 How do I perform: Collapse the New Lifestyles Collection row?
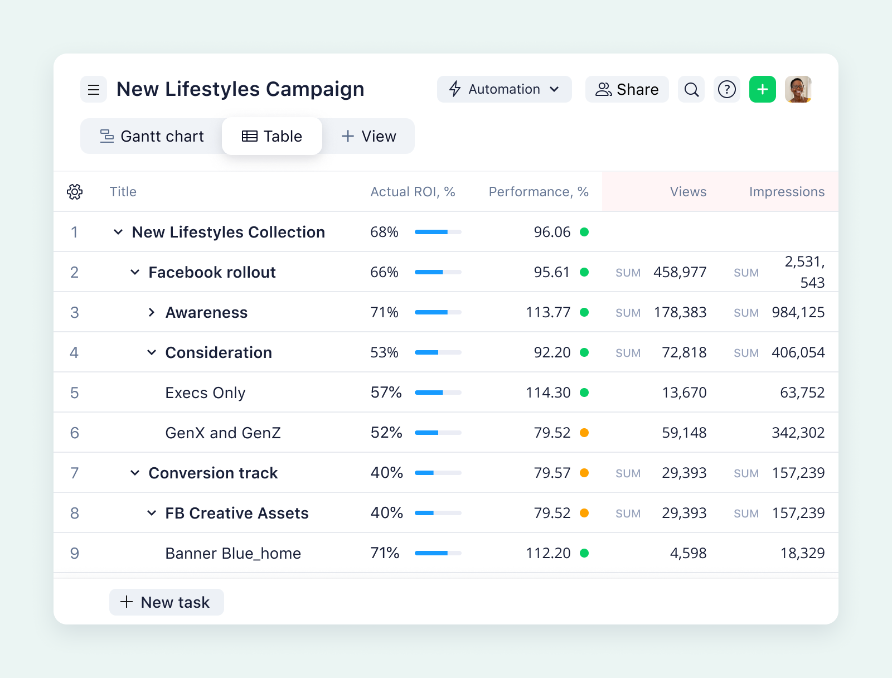(x=118, y=233)
